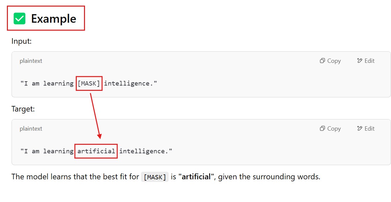Viewport: 391px width, 202px height.
Task: Click the bold word artificial in the explanation
Action: [x=196, y=177]
